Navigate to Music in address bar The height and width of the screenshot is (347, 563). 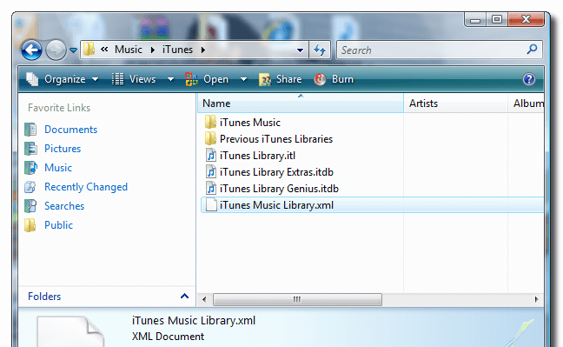coord(129,50)
